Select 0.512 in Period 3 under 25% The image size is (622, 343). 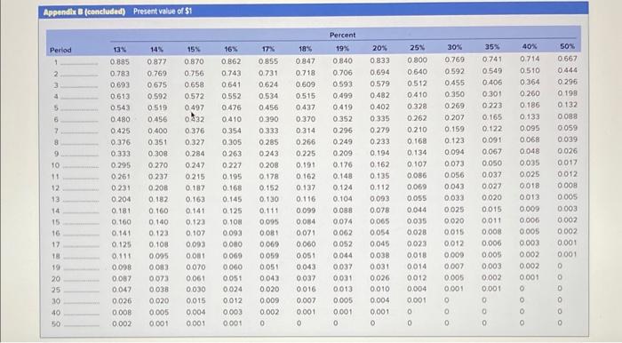click(418, 84)
